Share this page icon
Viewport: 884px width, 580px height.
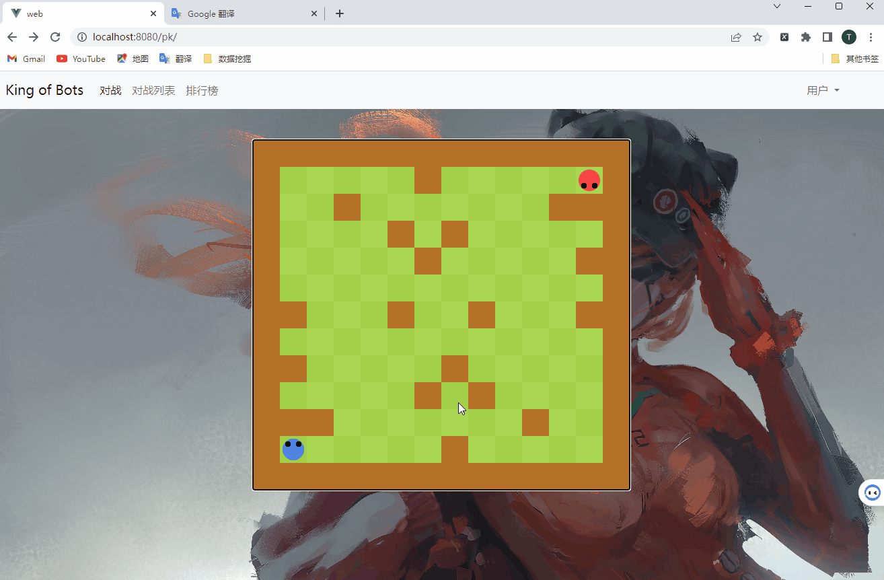pos(736,37)
